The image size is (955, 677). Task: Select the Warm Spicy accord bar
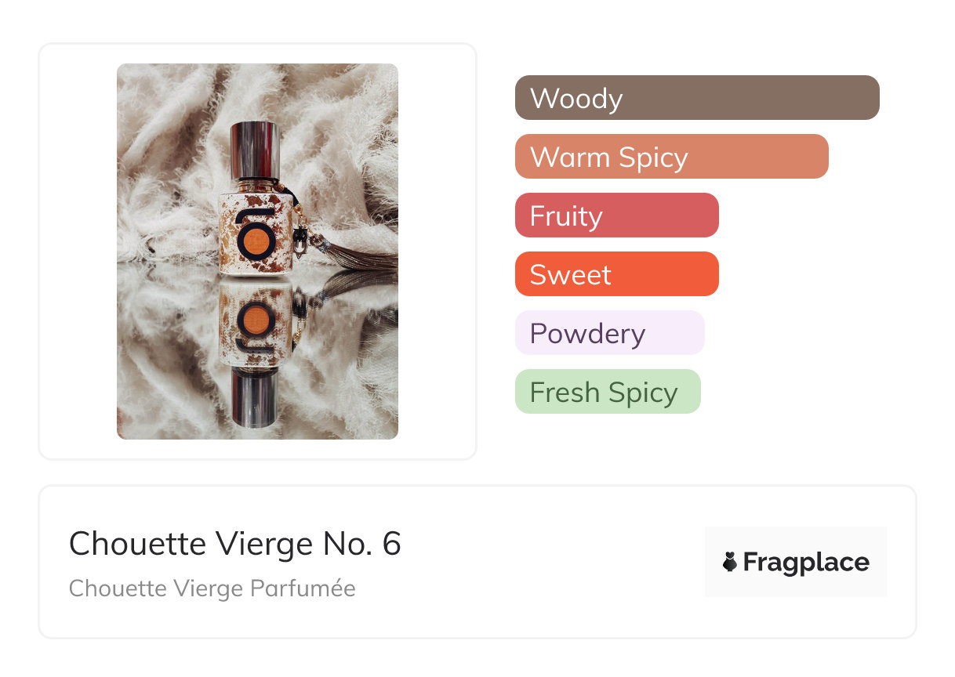(x=671, y=157)
